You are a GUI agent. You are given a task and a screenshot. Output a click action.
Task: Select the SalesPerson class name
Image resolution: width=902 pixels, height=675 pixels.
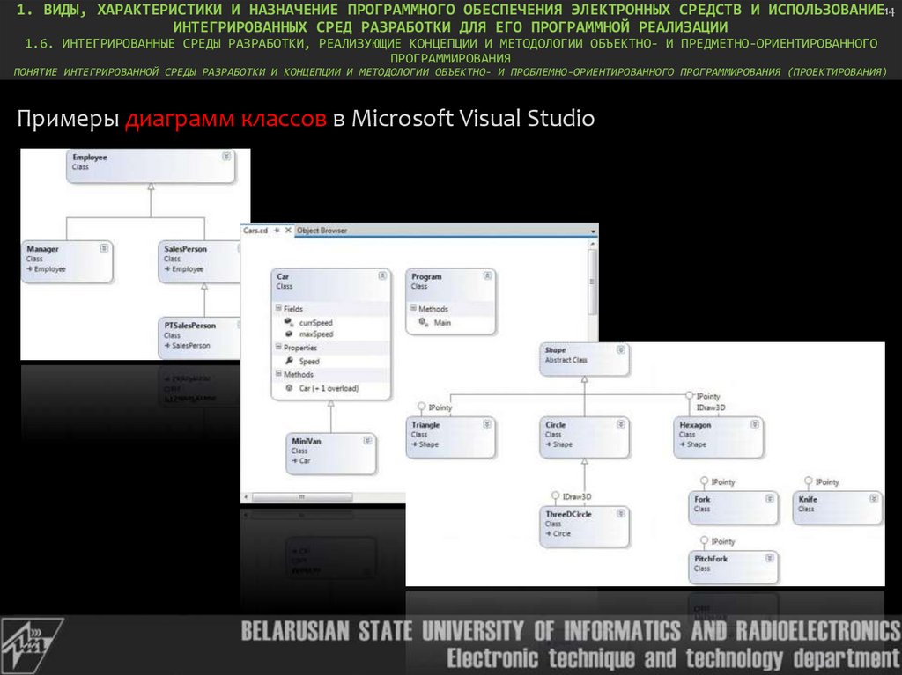point(185,249)
